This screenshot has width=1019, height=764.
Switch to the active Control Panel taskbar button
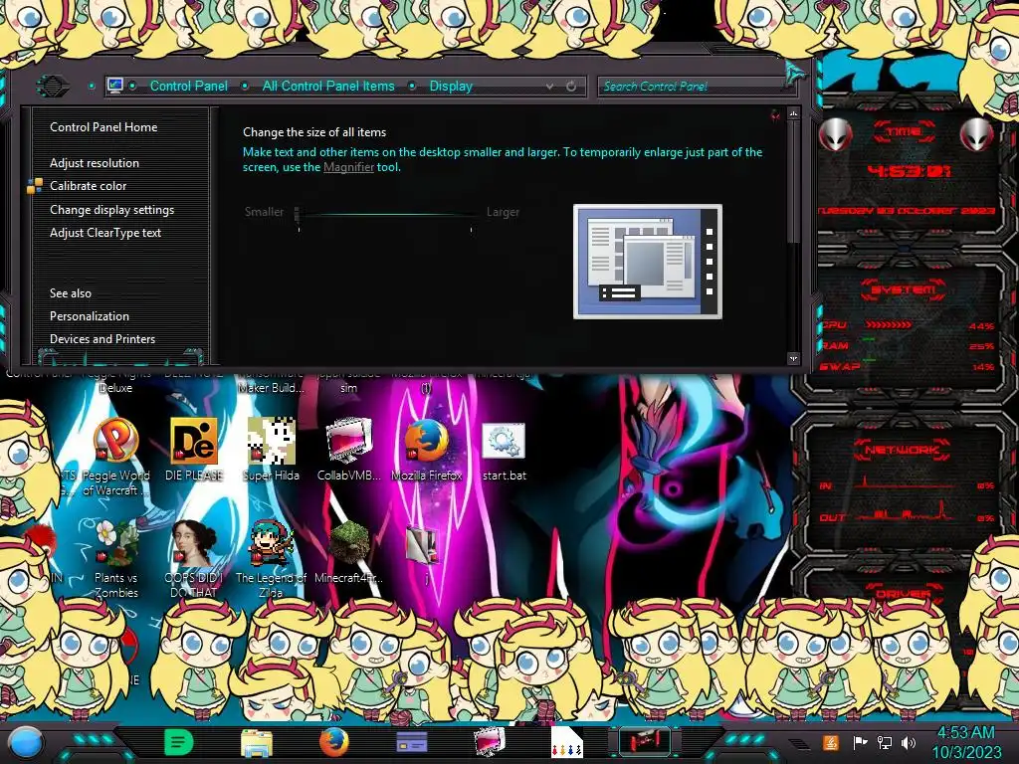[x=644, y=741]
